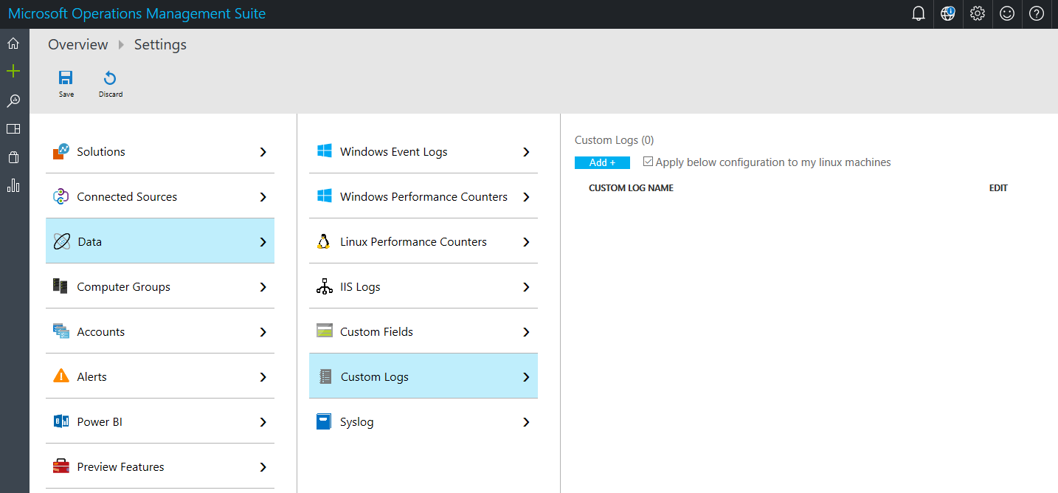Click the Connected Sources icon

pyautogui.click(x=61, y=196)
